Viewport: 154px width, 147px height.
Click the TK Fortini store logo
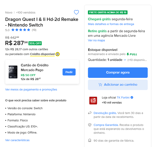[x=93, y=101]
